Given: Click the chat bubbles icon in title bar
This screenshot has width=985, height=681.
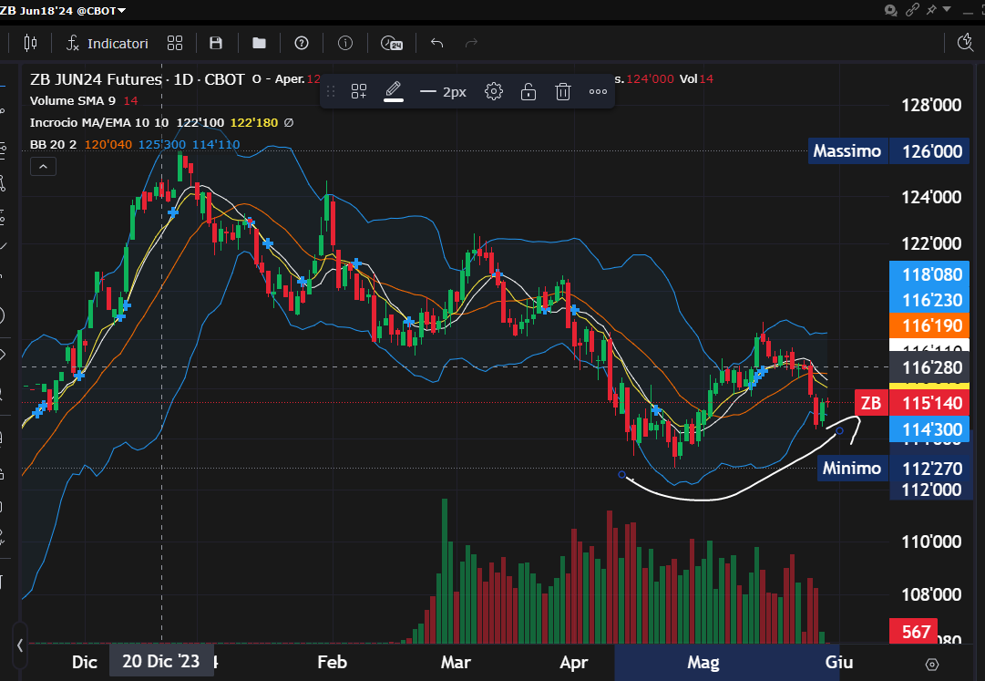Looking at the screenshot, I should (x=890, y=10).
